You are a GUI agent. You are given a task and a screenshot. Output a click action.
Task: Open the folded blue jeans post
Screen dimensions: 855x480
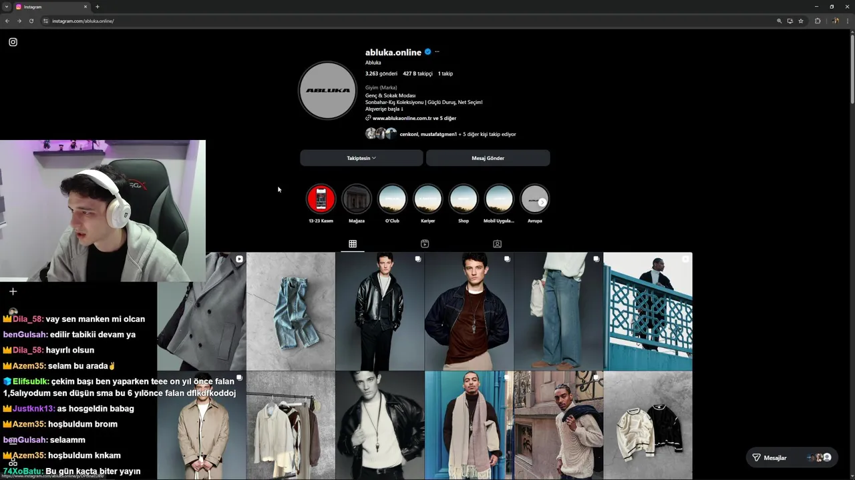[291, 311]
